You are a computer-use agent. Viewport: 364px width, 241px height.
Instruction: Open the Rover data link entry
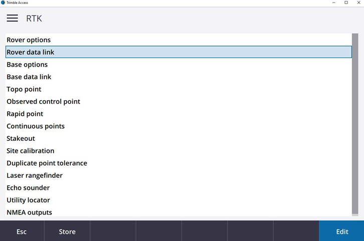point(31,52)
